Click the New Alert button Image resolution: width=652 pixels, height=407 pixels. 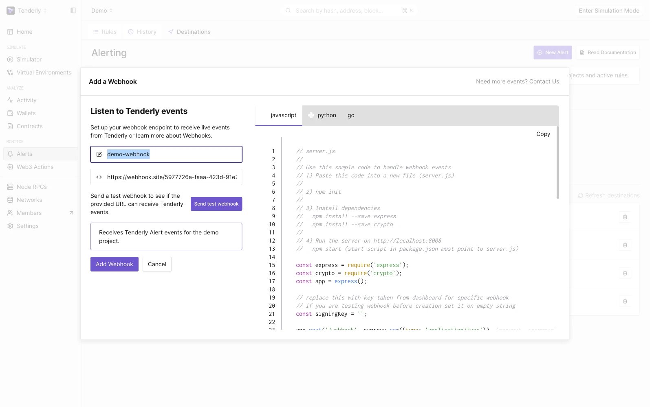pyautogui.click(x=553, y=53)
